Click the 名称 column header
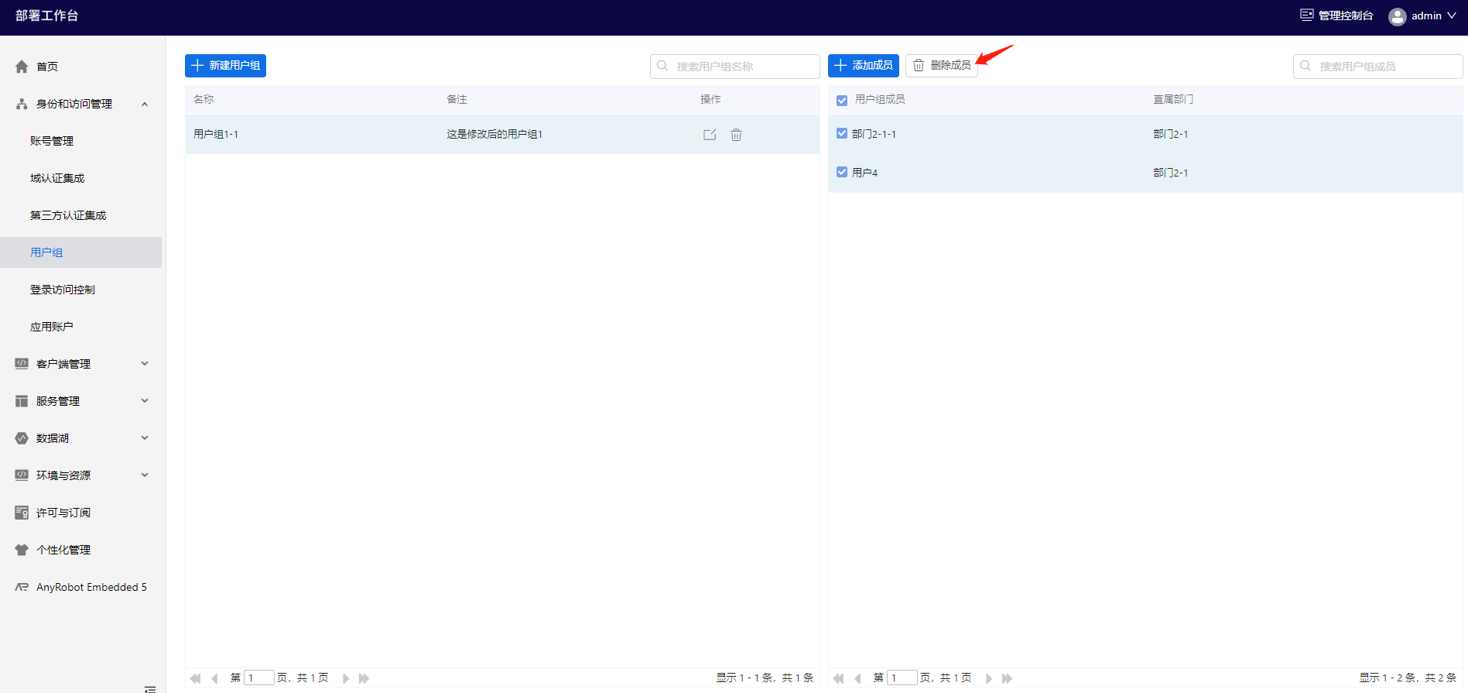This screenshot has height=693, width=1468. click(x=204, y=99)
